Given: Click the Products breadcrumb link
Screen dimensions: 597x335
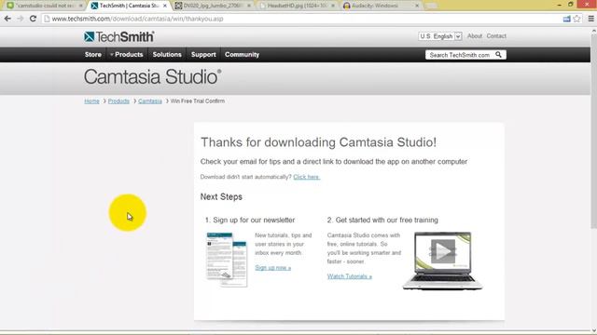Looking at the screenshot, I should click(x=118, y=101).
